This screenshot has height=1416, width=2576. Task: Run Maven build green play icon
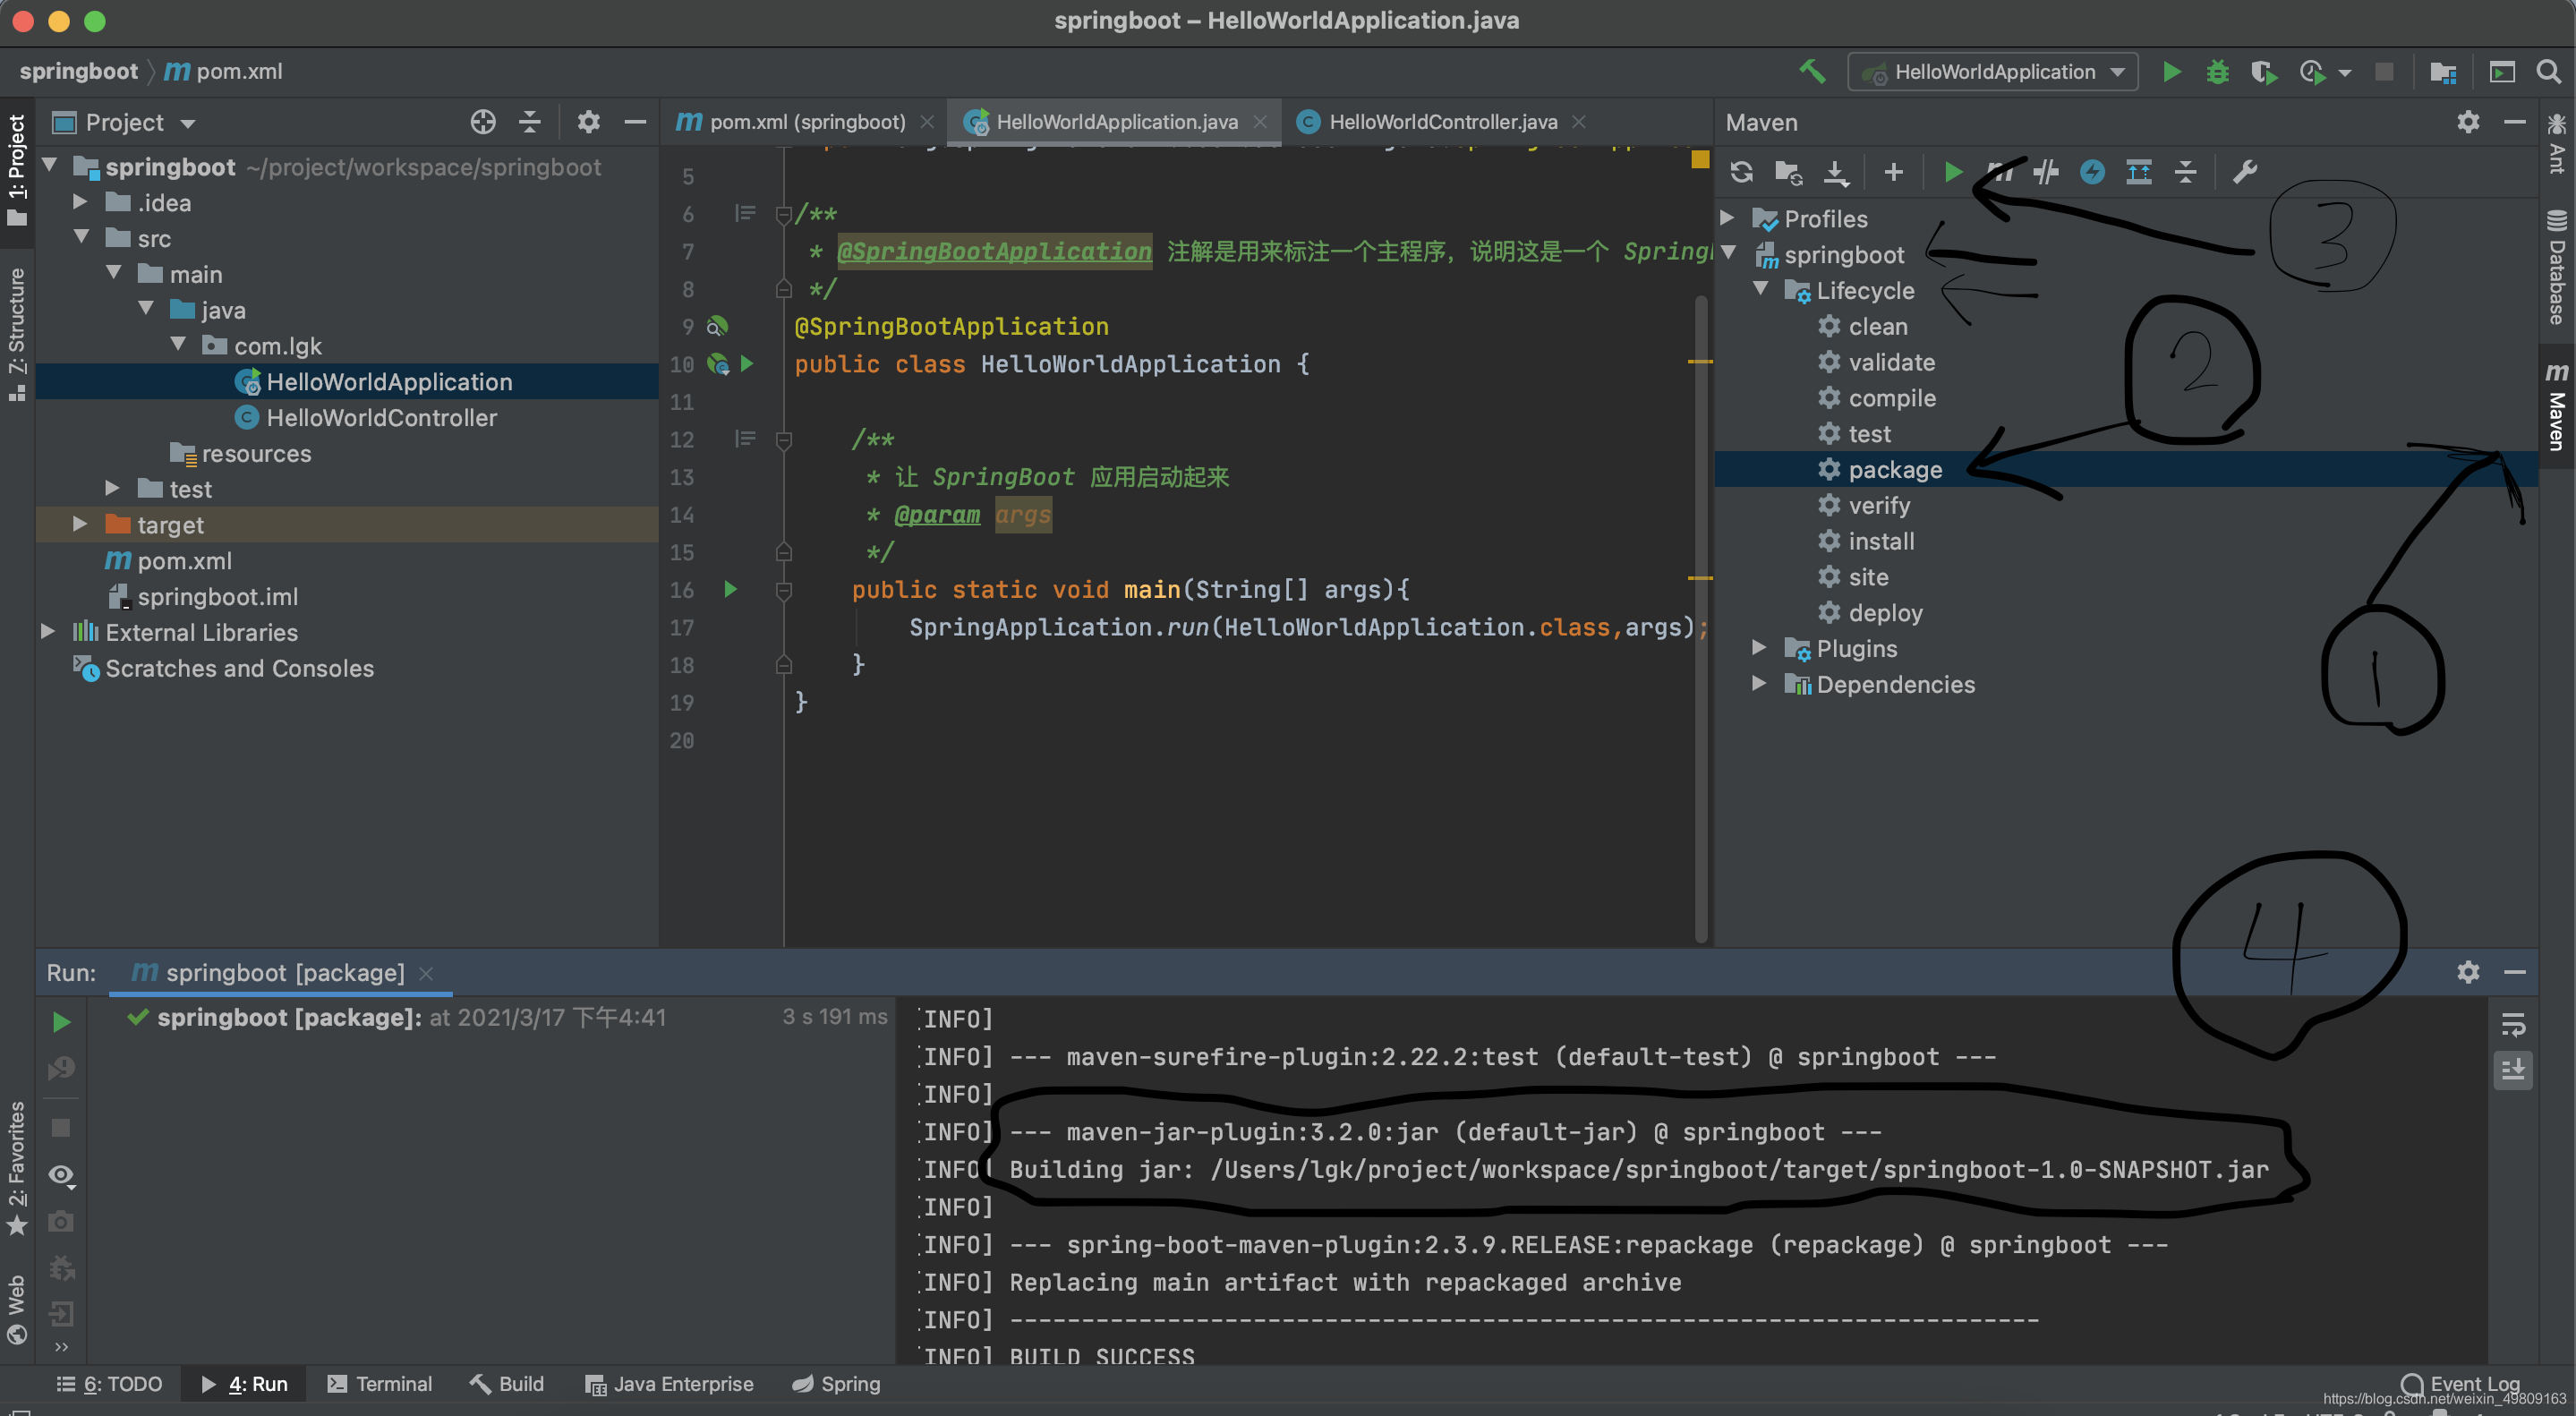1951,172
